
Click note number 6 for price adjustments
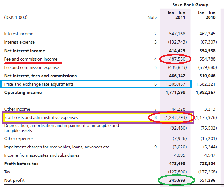[x=156, y=84]
